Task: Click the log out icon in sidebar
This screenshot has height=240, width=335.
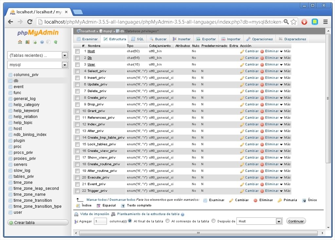Action: pos(28,42)
